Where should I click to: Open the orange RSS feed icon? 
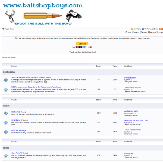(x=161, y=29)
